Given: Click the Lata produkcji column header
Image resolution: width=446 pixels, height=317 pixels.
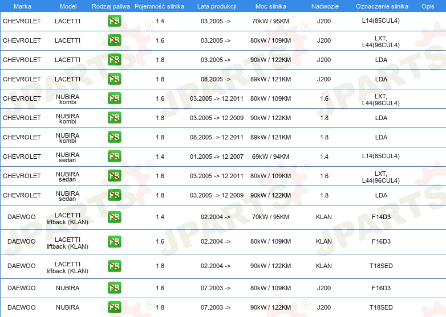Looking at the screenshot, I should tap(217, 6).
